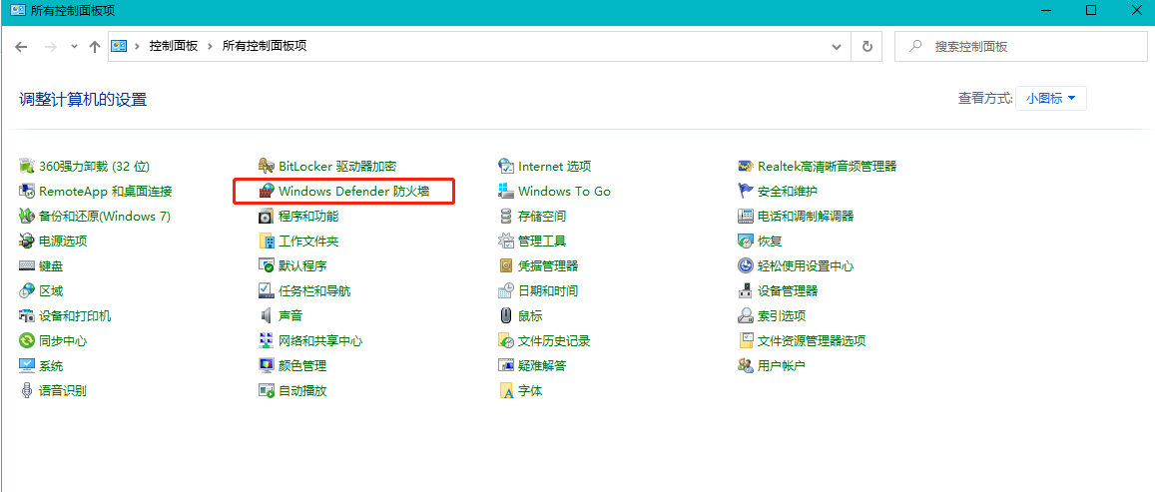
Task: Go up one level with up arrow
Action: 95,47
